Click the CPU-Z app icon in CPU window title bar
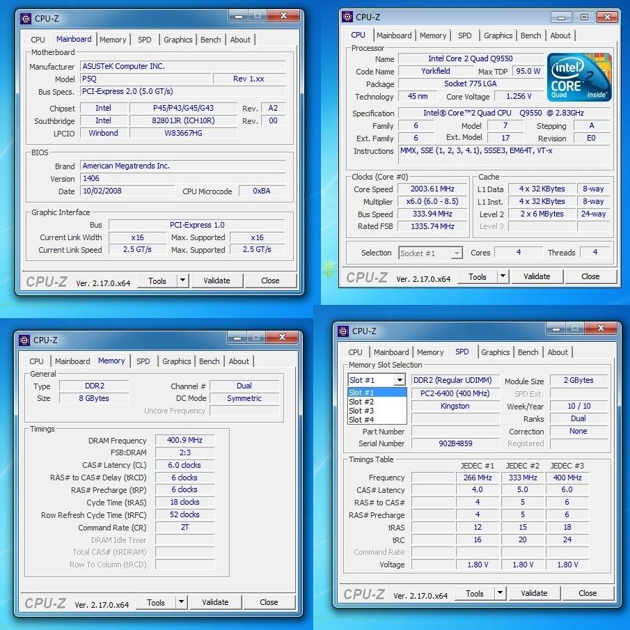This screenshot has width=630, height=630. [x=347, y=17]
